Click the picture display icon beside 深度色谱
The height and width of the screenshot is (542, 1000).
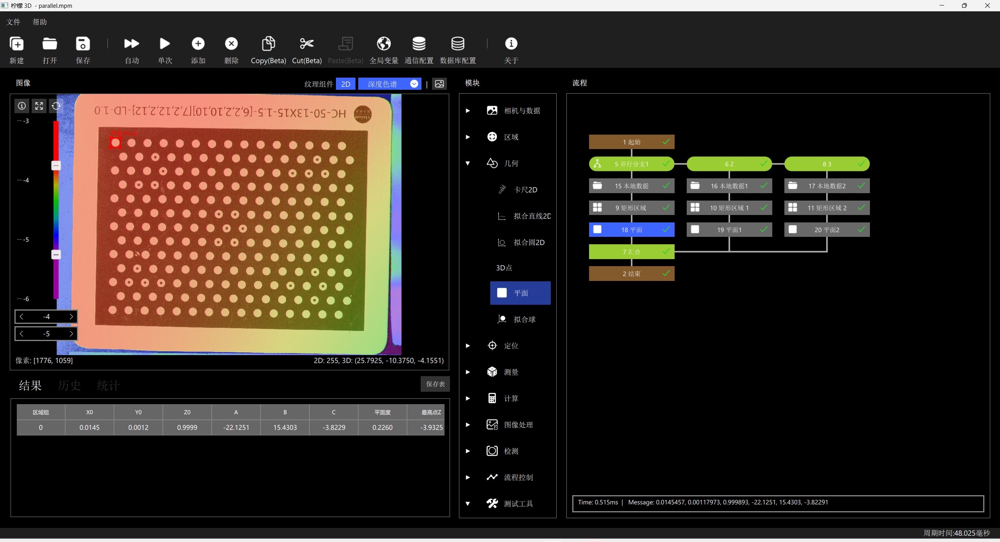point(439,84)
